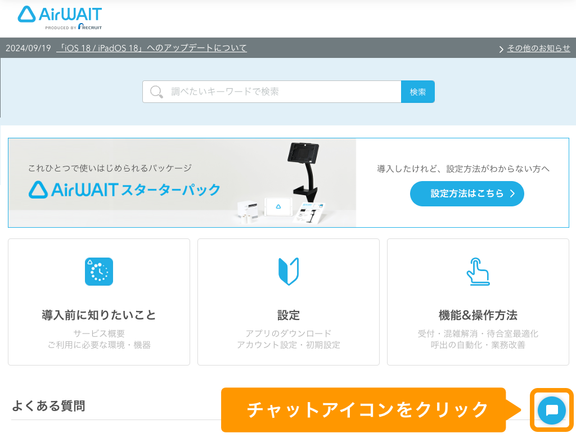This screenshot has height=442, width=576.
Task: Click the AirWAIT logo in header
Action: (x=60, y=15)
